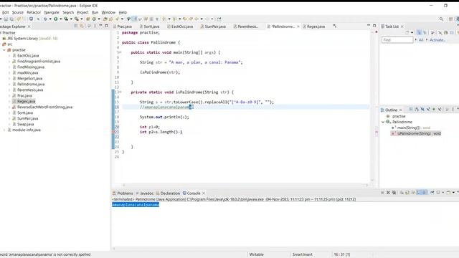Screen dimensions: 459x258
Task: Collapse the Pallindrome class in Outline view
Action: coord(383,122)
